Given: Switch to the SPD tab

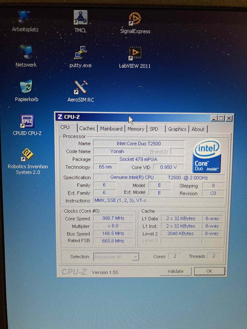Looking at the screenshot, I should pos(154,129).
